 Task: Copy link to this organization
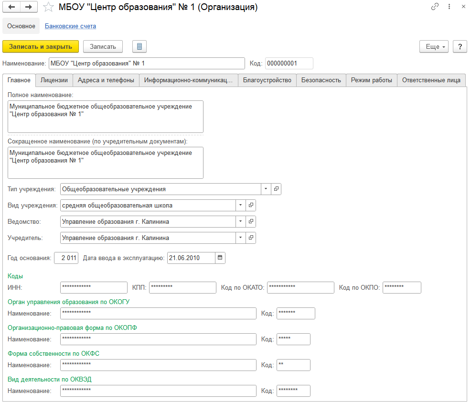pyautogui.click(x=435, y=7)
